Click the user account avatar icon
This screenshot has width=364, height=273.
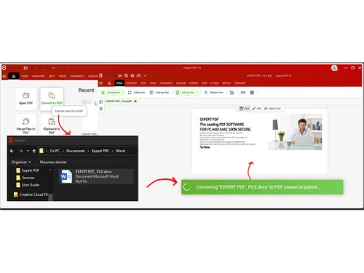pyautogui.click(x=334, y=68)
